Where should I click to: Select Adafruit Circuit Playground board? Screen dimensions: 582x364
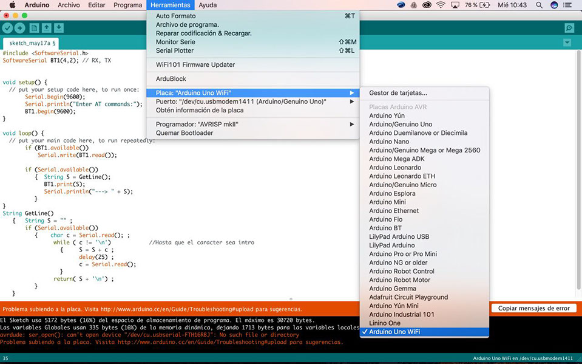coord(424,297)
